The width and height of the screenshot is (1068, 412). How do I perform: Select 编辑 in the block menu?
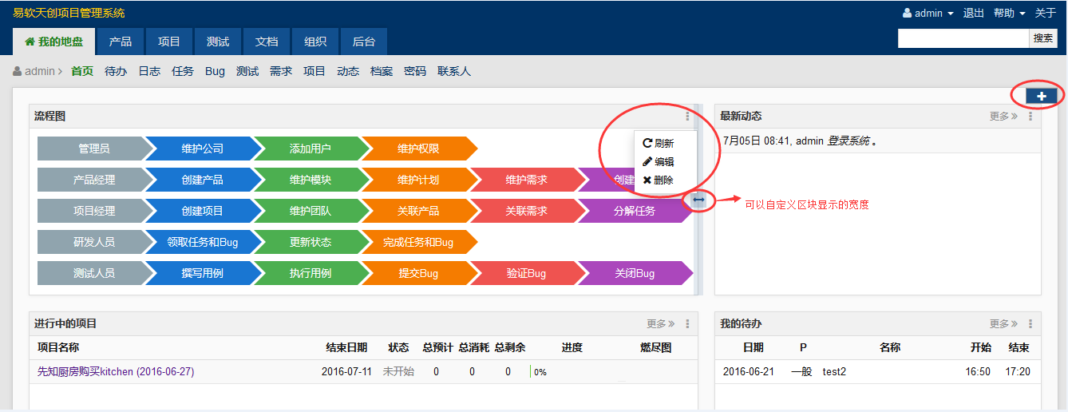(659, 162)
